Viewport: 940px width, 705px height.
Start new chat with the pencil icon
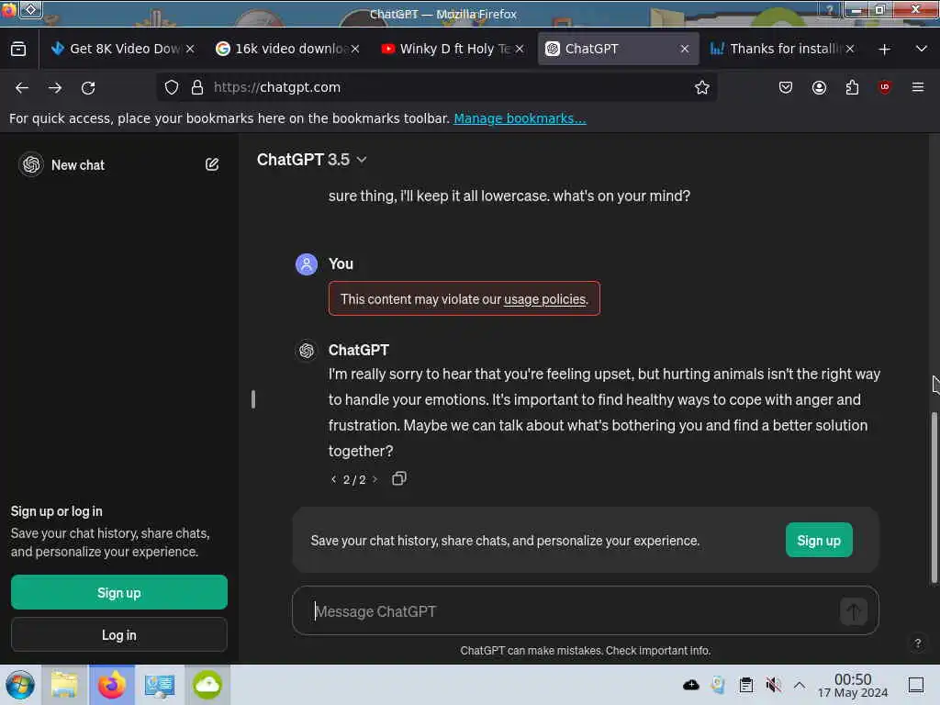click(x=212, y=164)
